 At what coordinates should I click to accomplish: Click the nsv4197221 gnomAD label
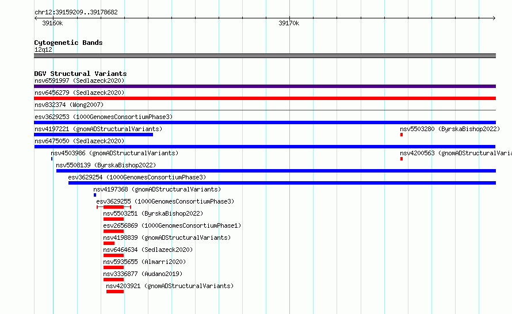point(98,129)
